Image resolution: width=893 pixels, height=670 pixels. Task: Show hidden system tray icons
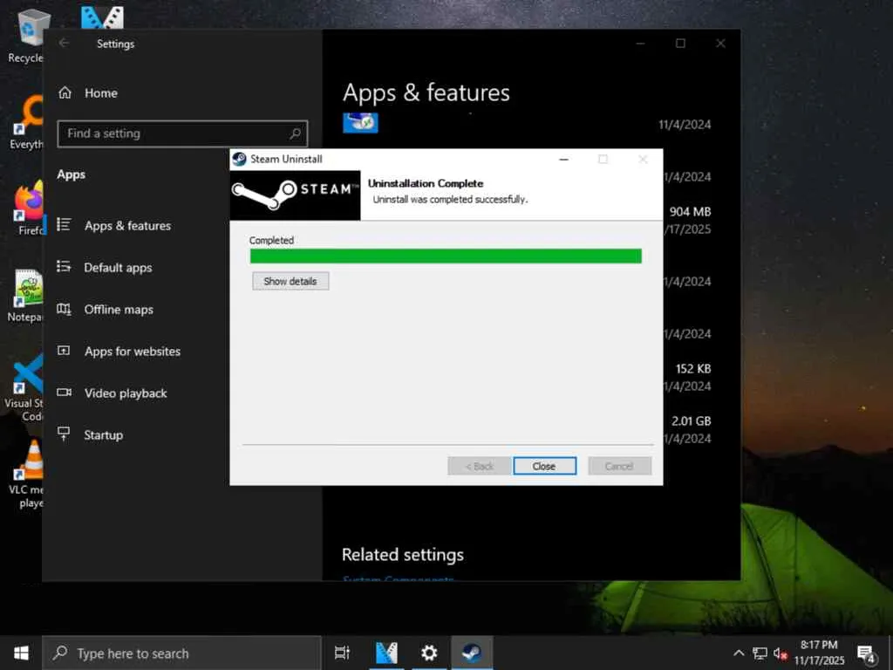tap(739, 653)
